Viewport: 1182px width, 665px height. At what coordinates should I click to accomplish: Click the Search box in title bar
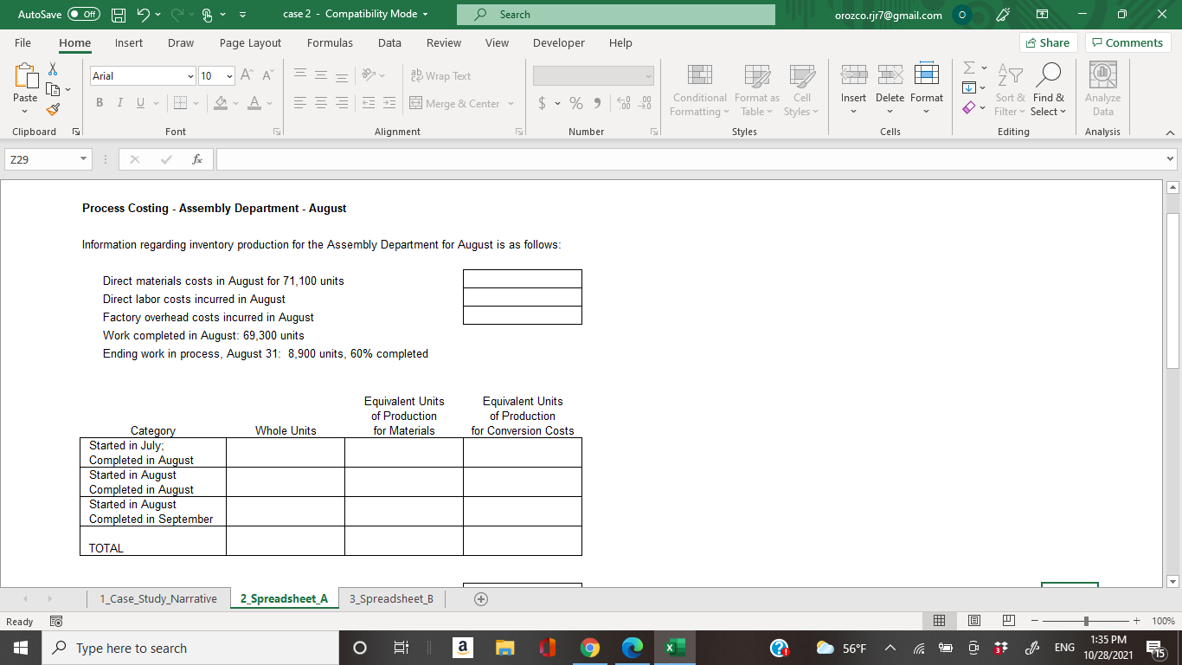click(x=617, y=15)
